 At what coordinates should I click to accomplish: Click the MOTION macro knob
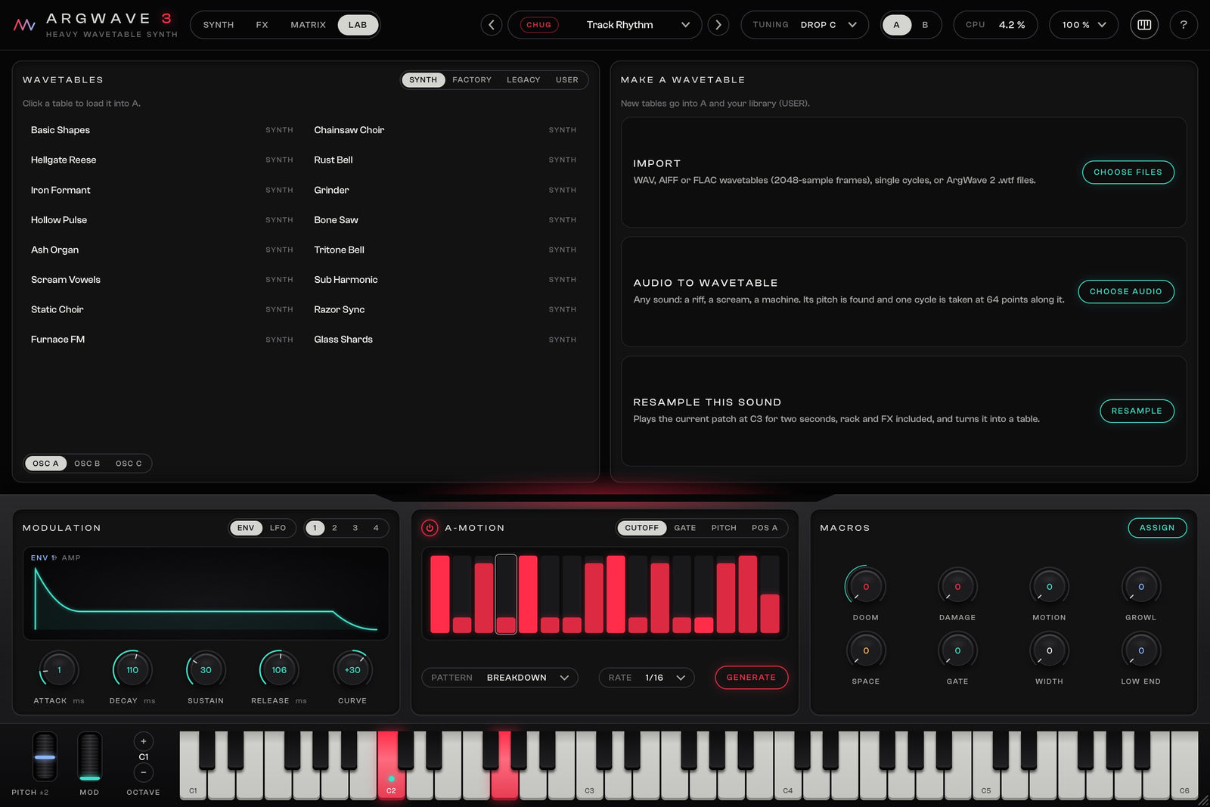tap(1049, 586)
